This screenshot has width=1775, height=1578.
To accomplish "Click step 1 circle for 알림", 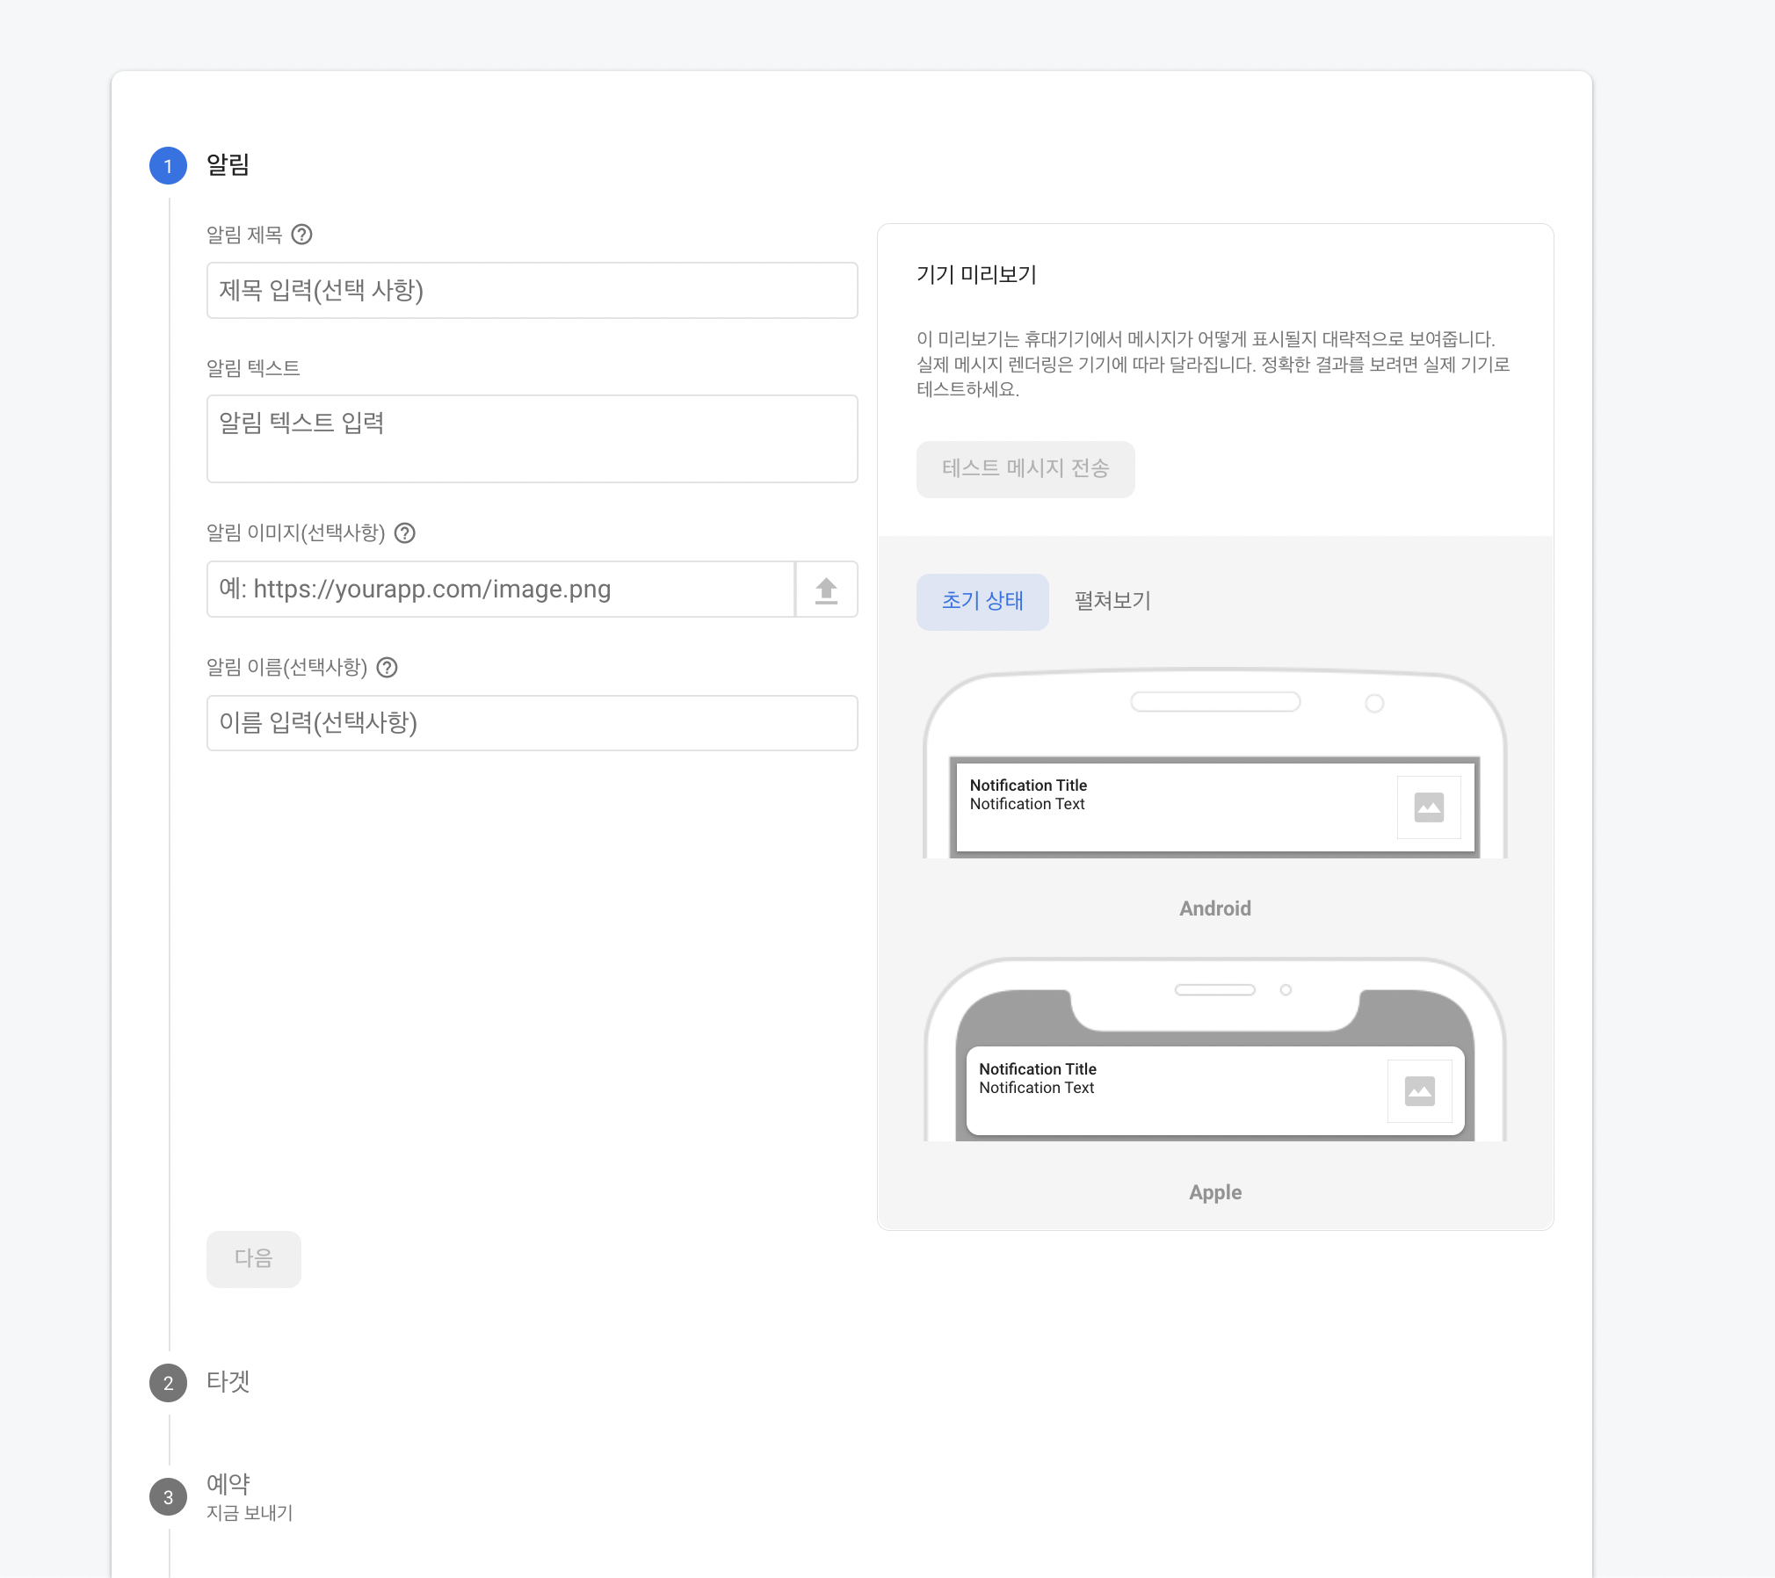I will pyautogui.click(x=168, y=166).
